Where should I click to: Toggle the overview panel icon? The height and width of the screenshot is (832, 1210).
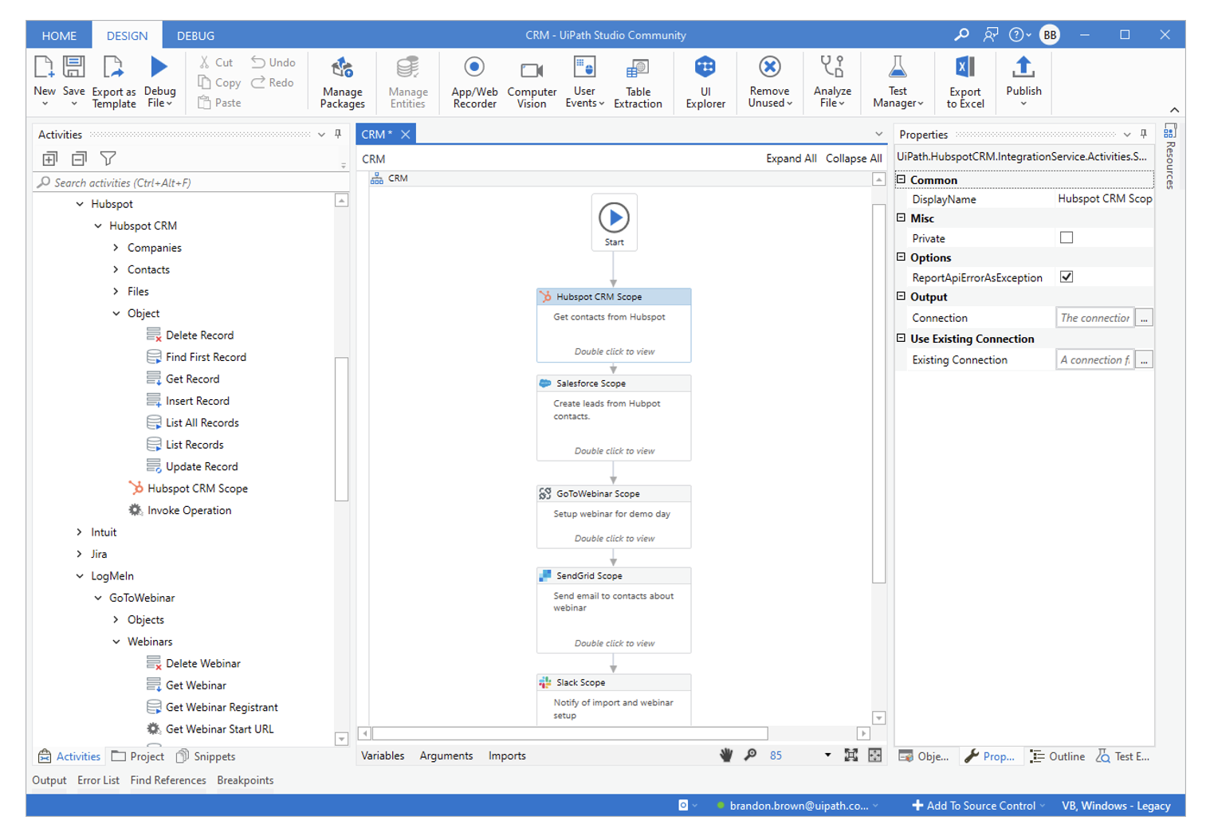tap(874, 755)
